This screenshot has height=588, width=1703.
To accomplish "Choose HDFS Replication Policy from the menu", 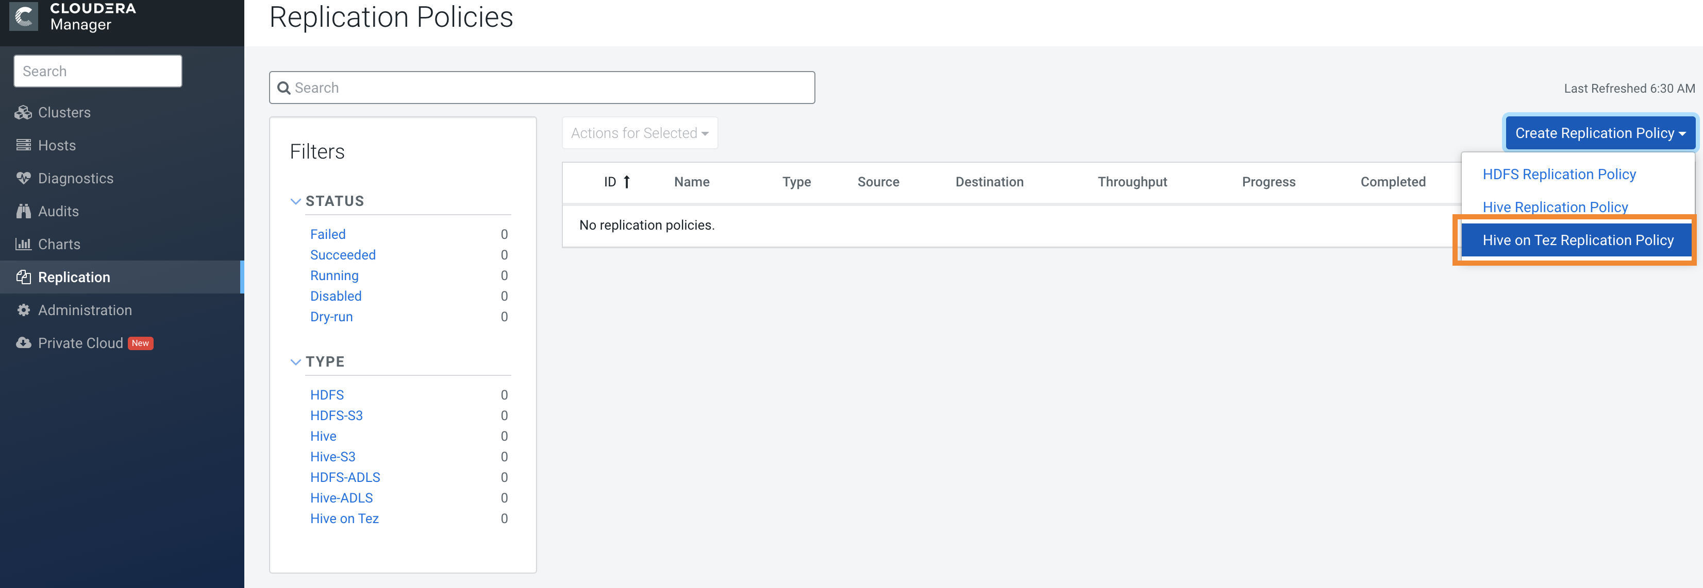I will tap(1560, 174).
